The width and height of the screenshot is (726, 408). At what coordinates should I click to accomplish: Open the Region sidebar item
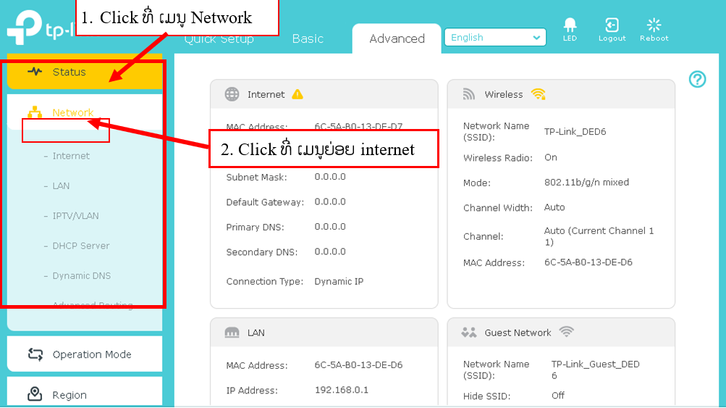click(69, 395)
